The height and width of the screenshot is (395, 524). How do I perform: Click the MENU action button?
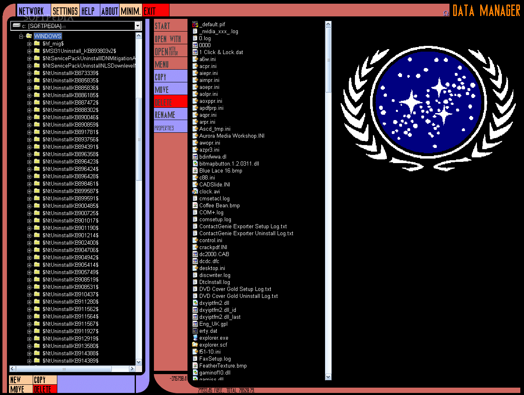point(171,64)
